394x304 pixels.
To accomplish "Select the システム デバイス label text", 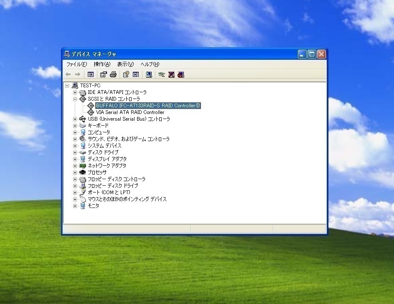I will tap(104, 146).
